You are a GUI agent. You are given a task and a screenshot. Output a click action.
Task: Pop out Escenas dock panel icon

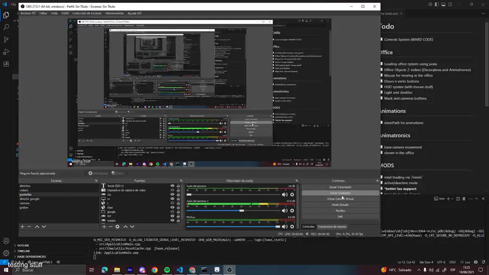coord(96,181)
